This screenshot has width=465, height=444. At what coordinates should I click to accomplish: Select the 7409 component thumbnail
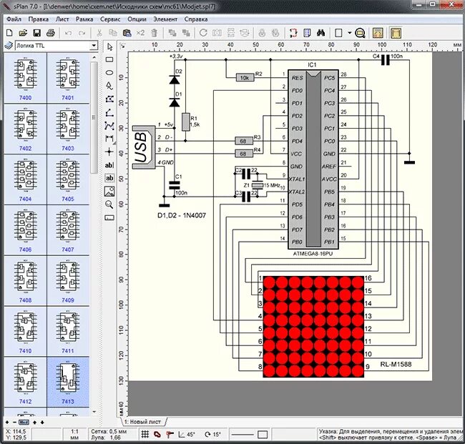pyautogui.click(x=68, y=281)
